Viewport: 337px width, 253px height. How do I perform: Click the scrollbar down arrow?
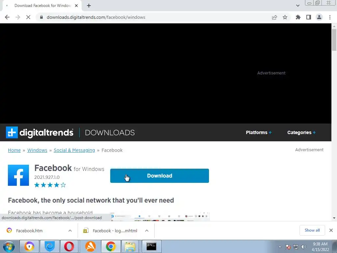coord(334,218)
